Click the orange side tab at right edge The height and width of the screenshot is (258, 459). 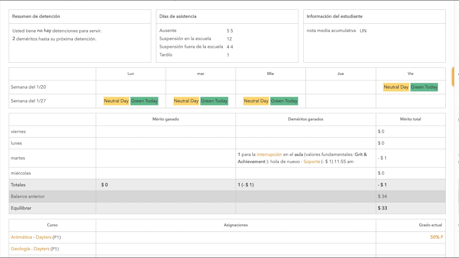tap(453, 76)
